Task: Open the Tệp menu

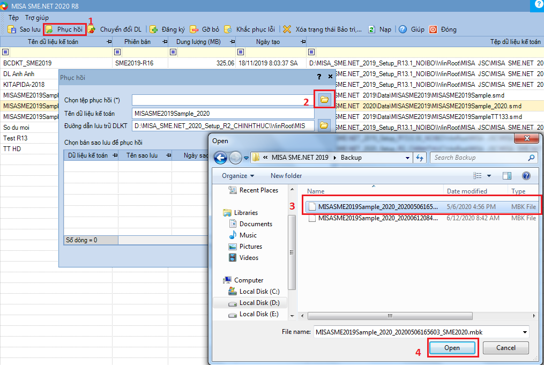Action: tap(13, 18)
